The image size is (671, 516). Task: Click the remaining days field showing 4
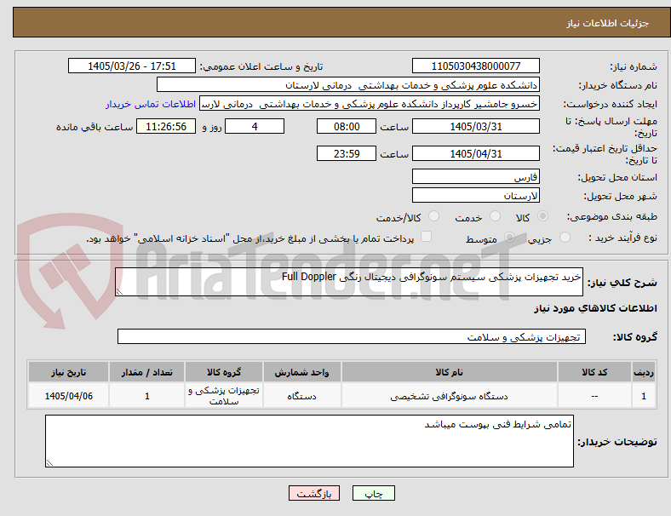255,127
